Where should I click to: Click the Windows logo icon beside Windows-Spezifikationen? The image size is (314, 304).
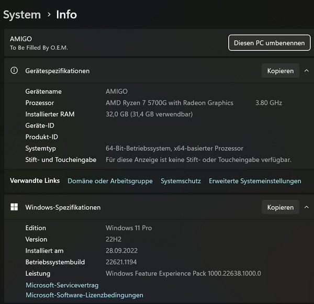[14, 207]
